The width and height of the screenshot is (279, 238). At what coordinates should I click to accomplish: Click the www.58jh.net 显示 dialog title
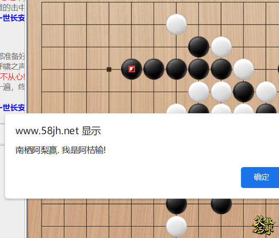58,131
